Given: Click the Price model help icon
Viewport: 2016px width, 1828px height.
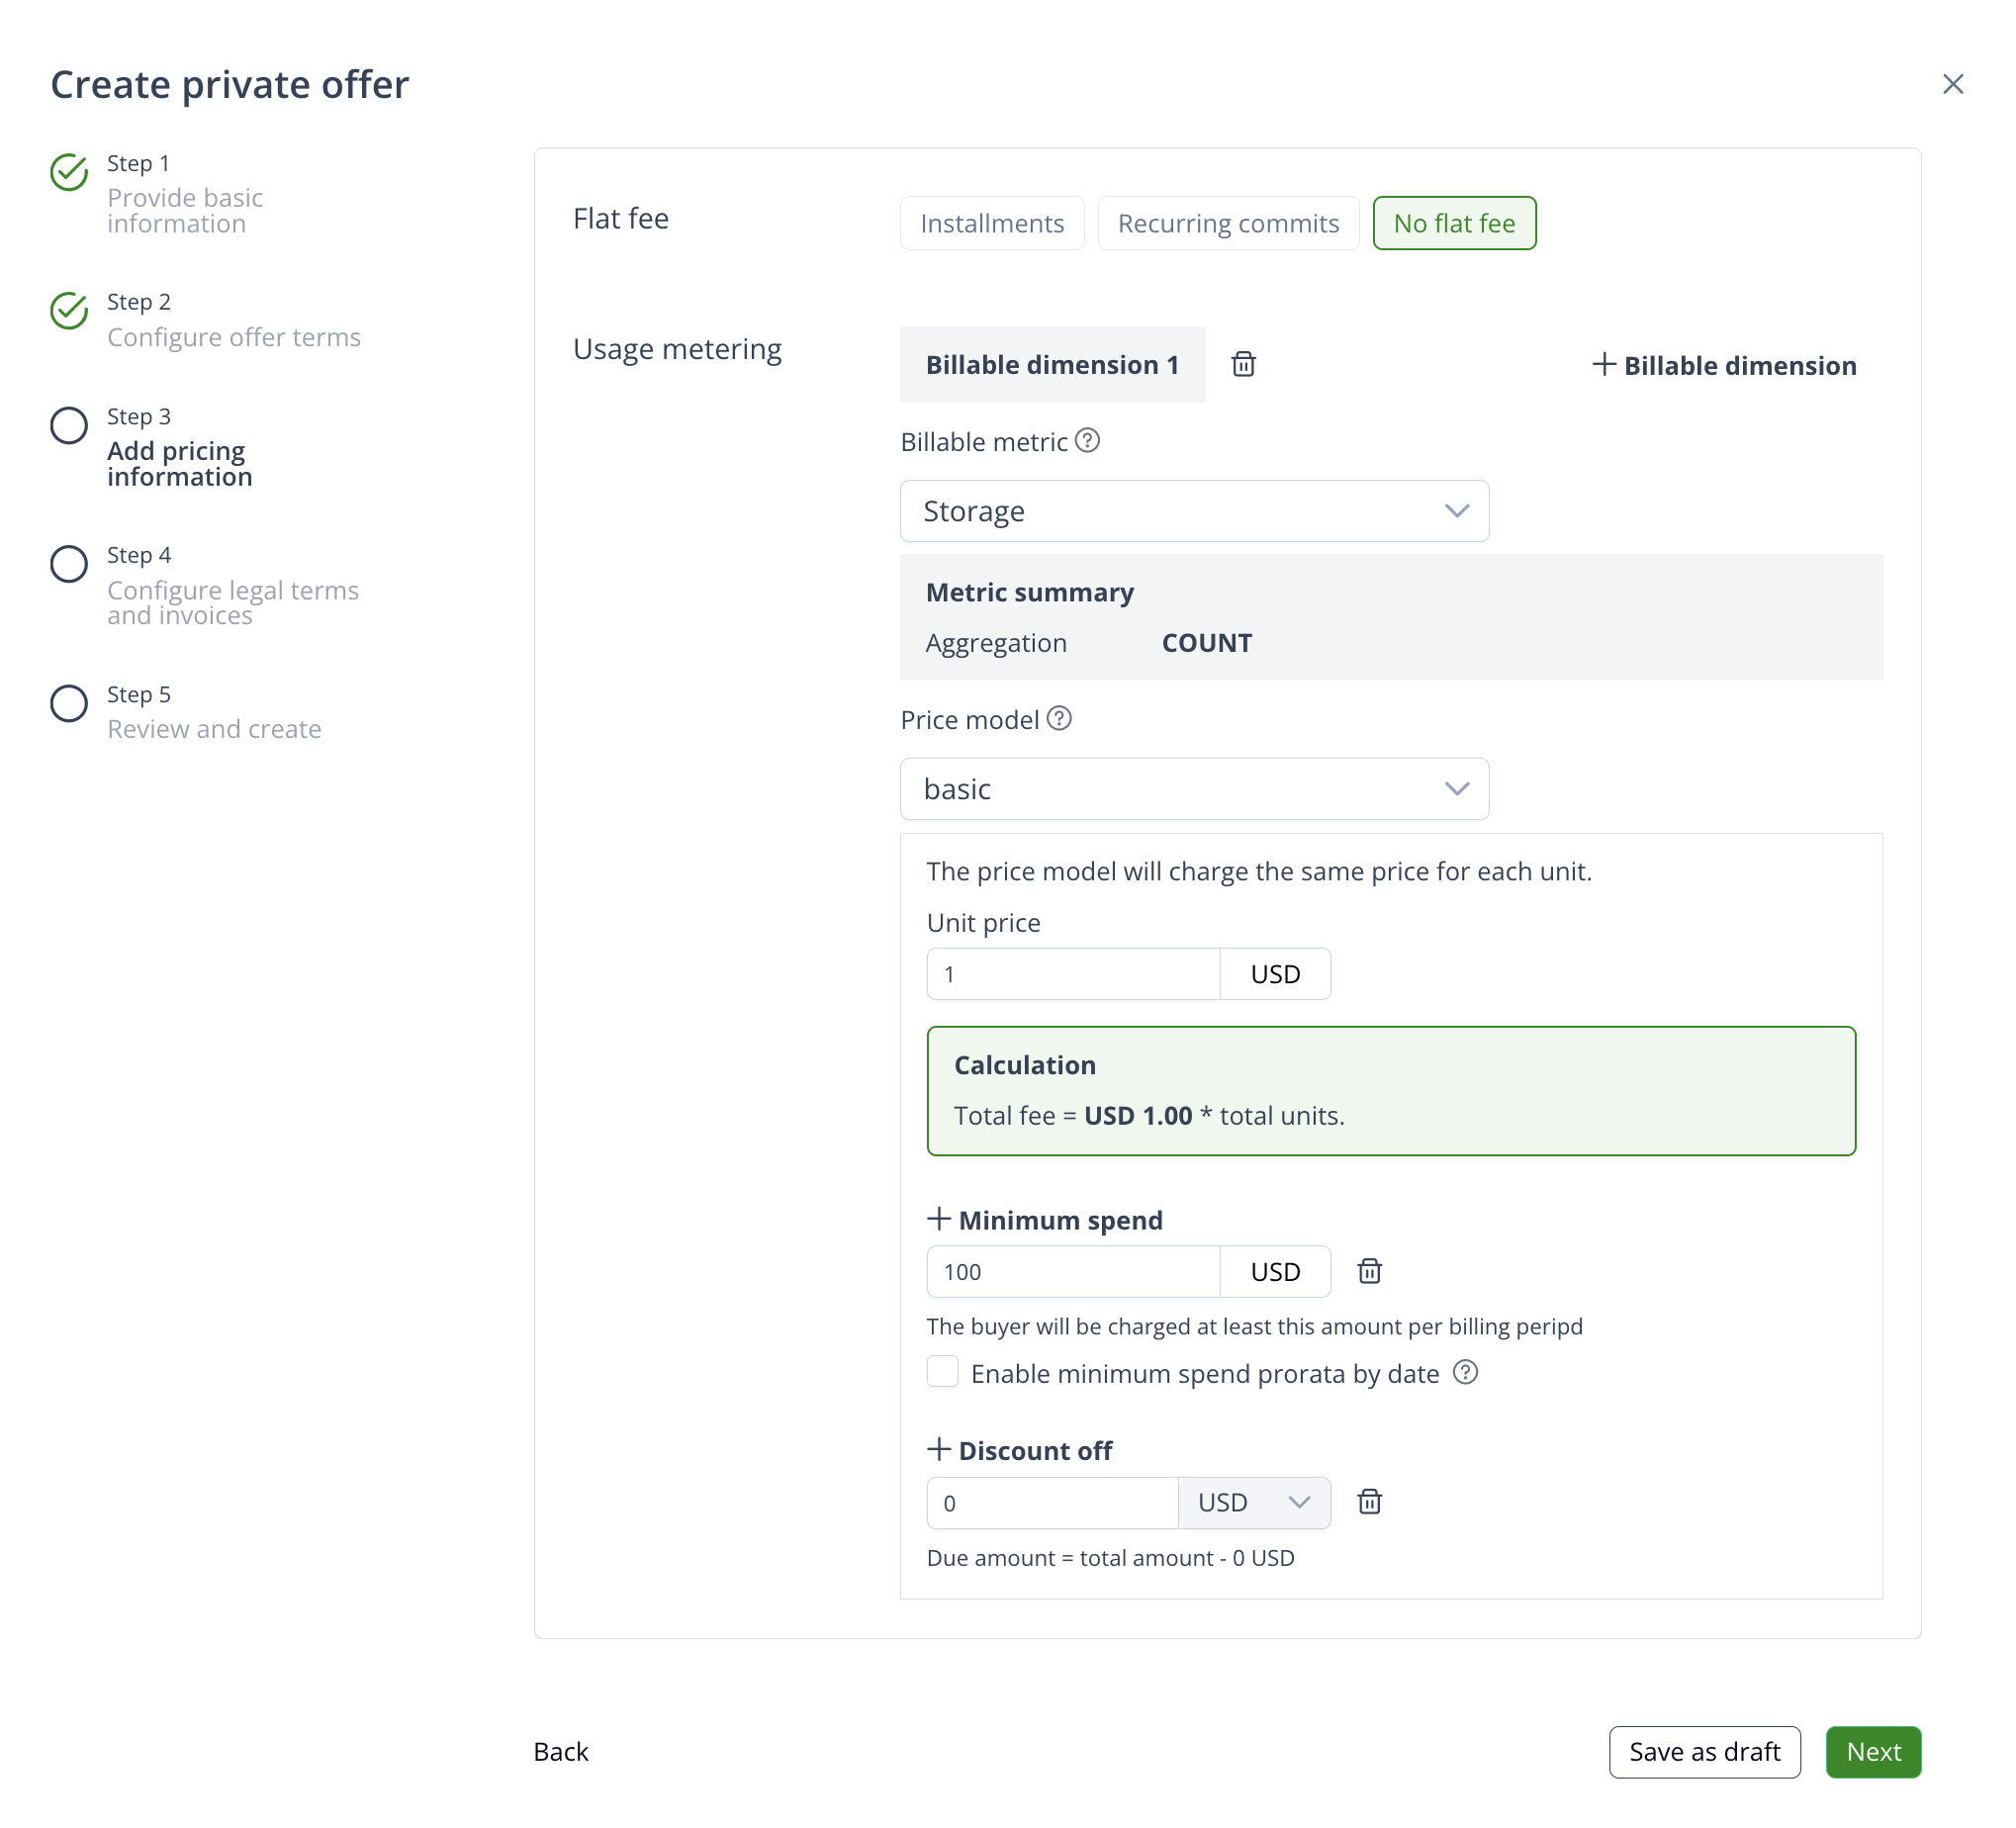Looking at the screenshot, I should [1059, 719].
